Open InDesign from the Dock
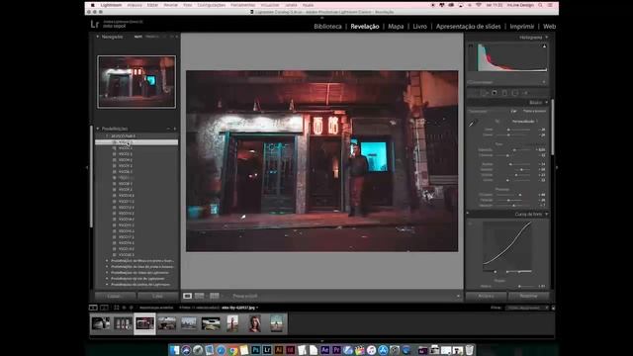The width and height of the screenshot is (633, 356). 290,350
